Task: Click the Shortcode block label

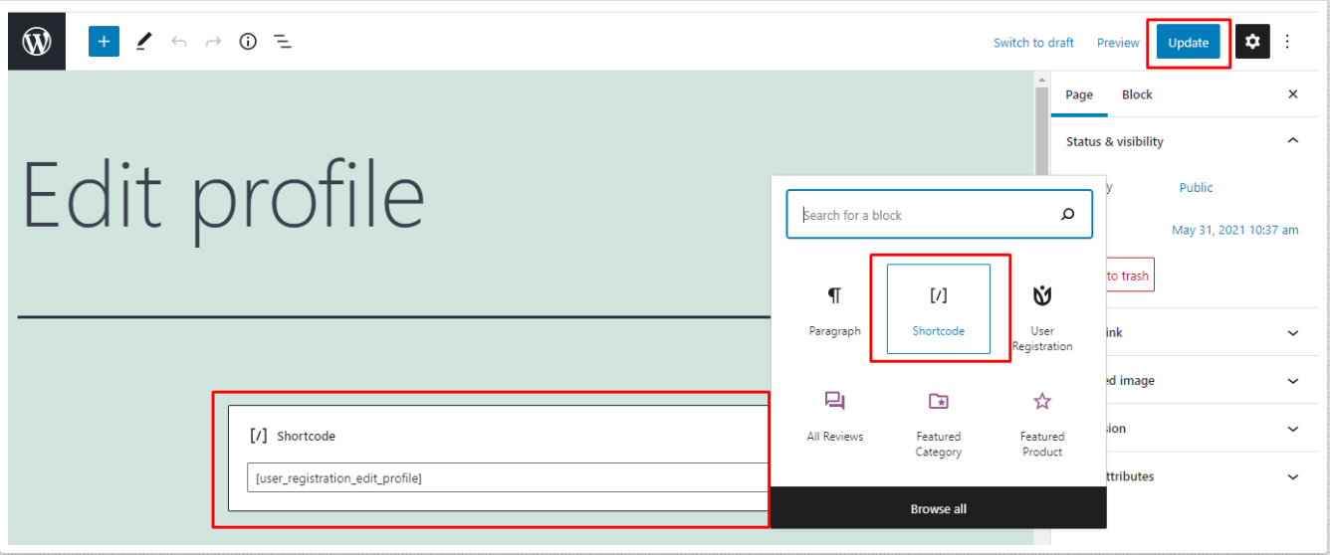Action: click(306, 436)
